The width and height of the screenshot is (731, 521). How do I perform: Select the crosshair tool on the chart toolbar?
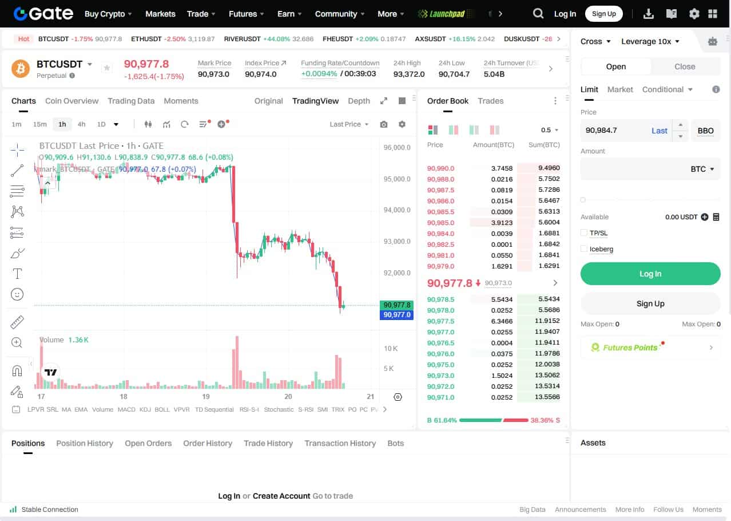[17, 149]
